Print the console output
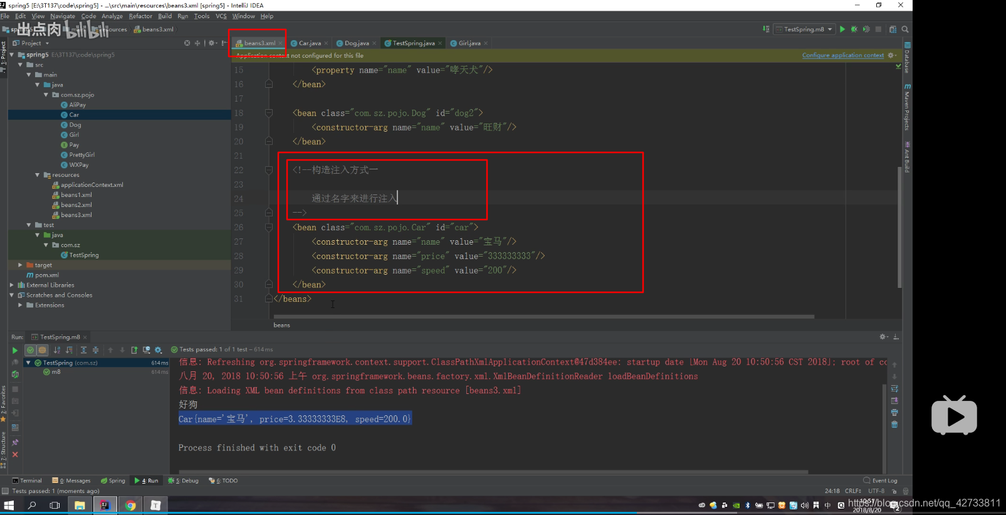 pyautogui.click(x=894, y=412)
